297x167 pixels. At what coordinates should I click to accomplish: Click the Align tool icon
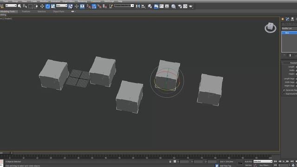(143, 6)
